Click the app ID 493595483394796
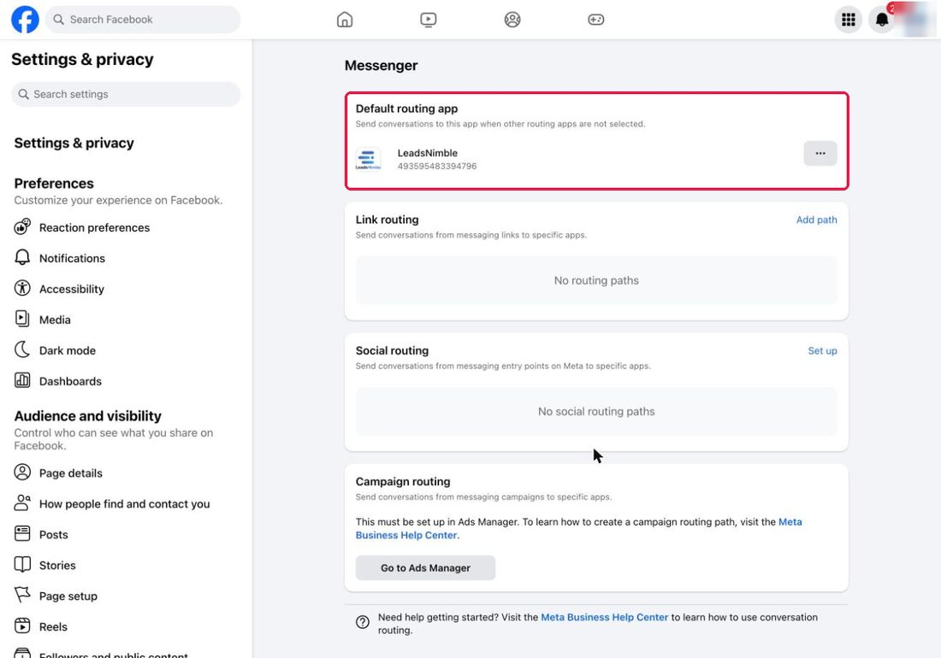Screen dimensions: 941x658 tap(437, 167)
